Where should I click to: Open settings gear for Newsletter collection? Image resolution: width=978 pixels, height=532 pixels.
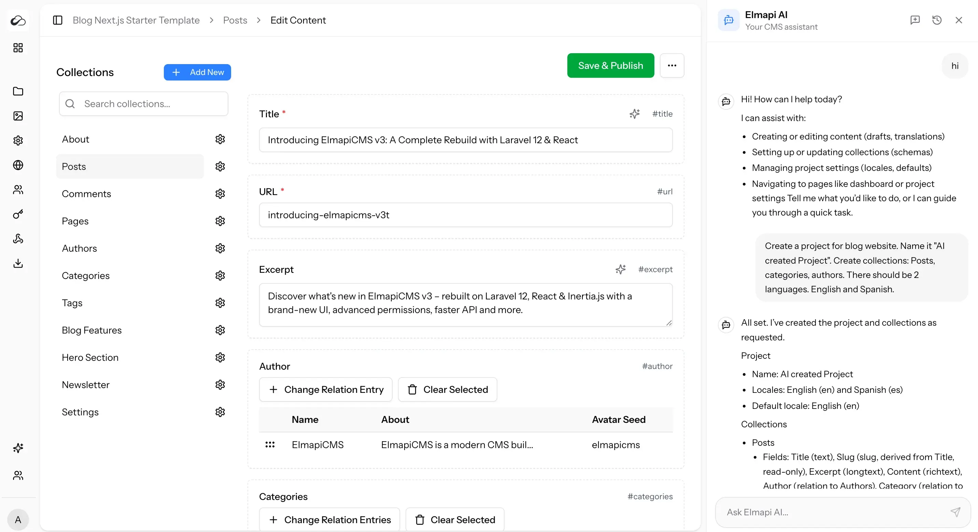[x=220, y=385]
